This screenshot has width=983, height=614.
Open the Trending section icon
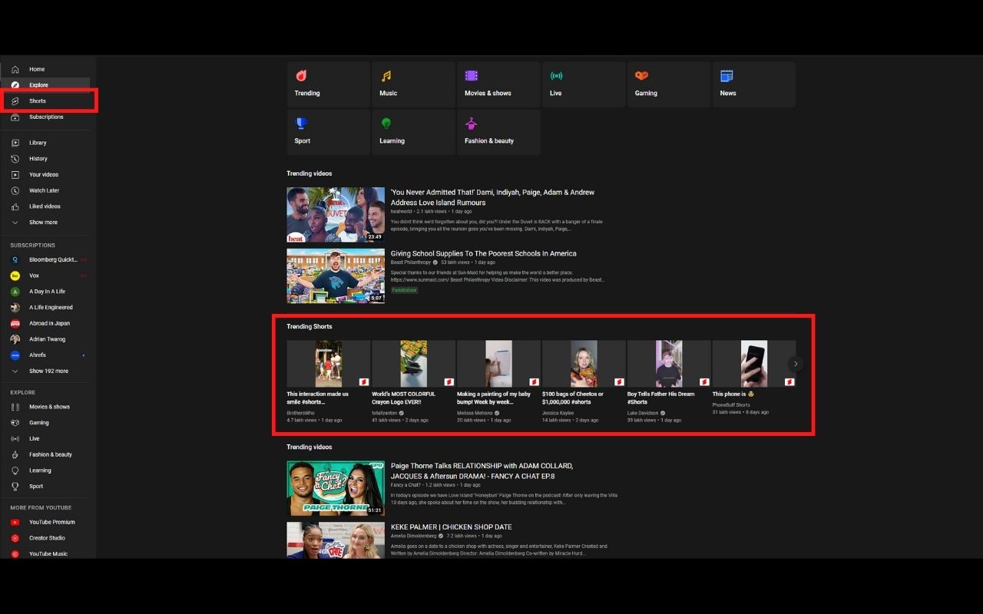[300, 76]
